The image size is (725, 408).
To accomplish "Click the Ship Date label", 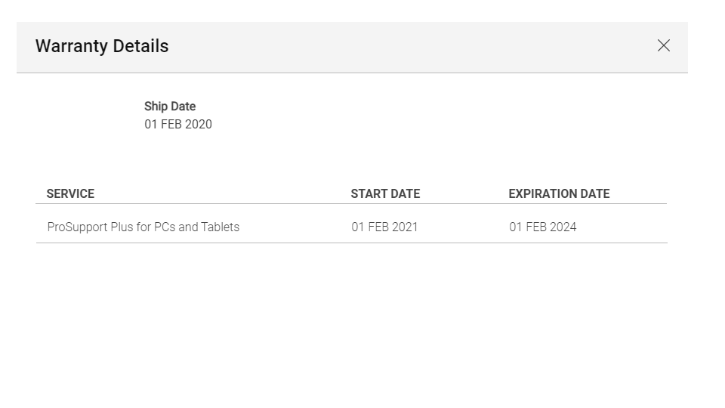I will tap(170, 107).
